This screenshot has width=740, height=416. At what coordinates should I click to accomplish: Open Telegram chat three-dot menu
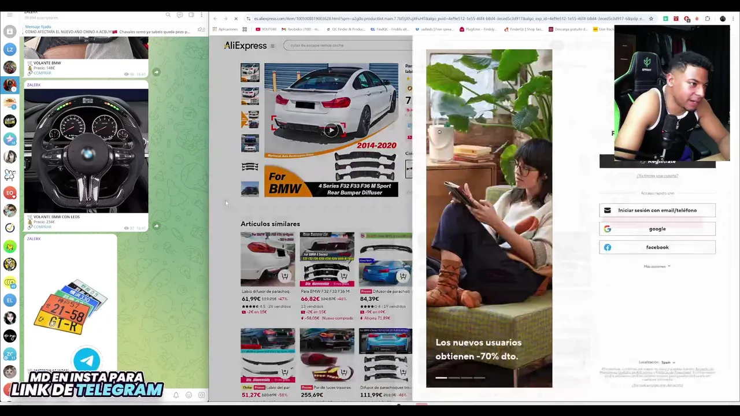pyautogui.click(x=202, y=14)
